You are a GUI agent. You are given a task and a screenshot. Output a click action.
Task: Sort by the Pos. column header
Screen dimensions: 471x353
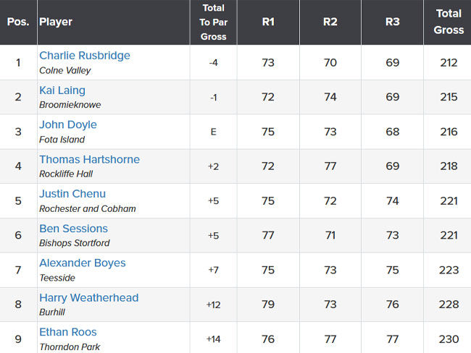pyautogui.click(x=18, y=22)
